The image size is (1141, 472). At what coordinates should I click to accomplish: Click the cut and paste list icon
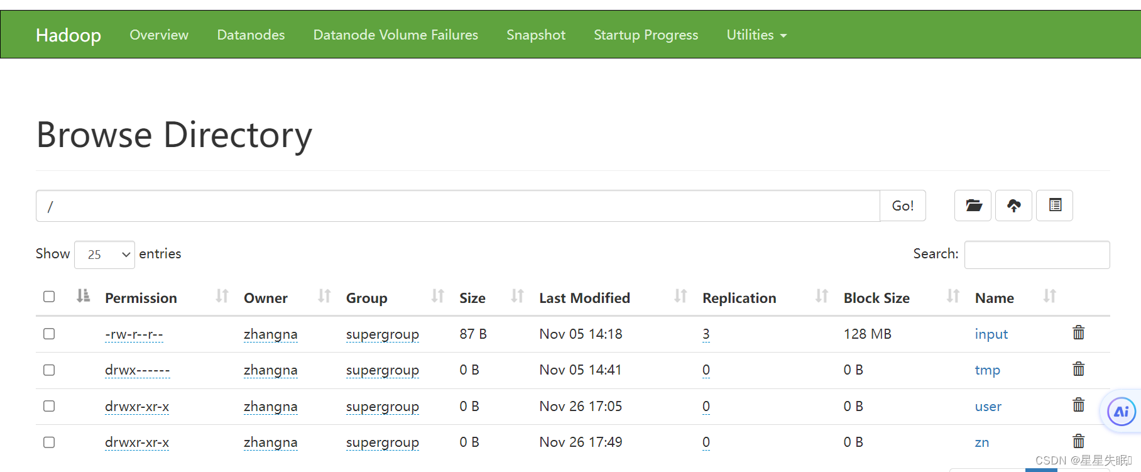tap(1054, 206)
